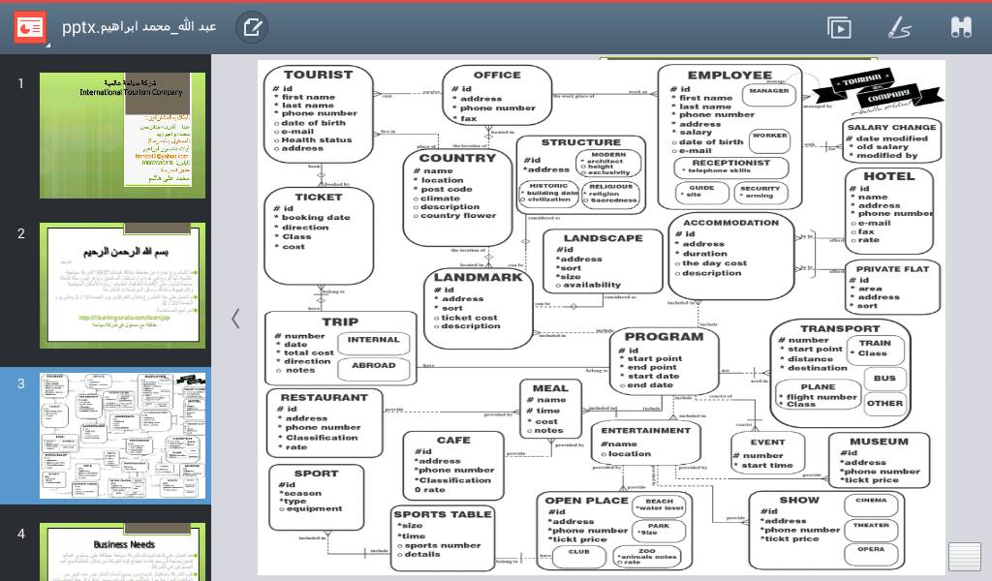The image size is (992, 581).
Task: Select the CINEMA subtype in SHOW
Action: pos(870,503)
